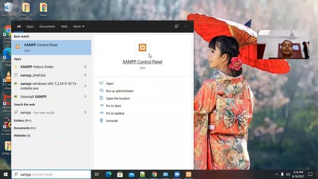The height and width of the screenshot is (179, 318).
Task: Open Notepad++ from the taskbar
Action: coord(143,175)
